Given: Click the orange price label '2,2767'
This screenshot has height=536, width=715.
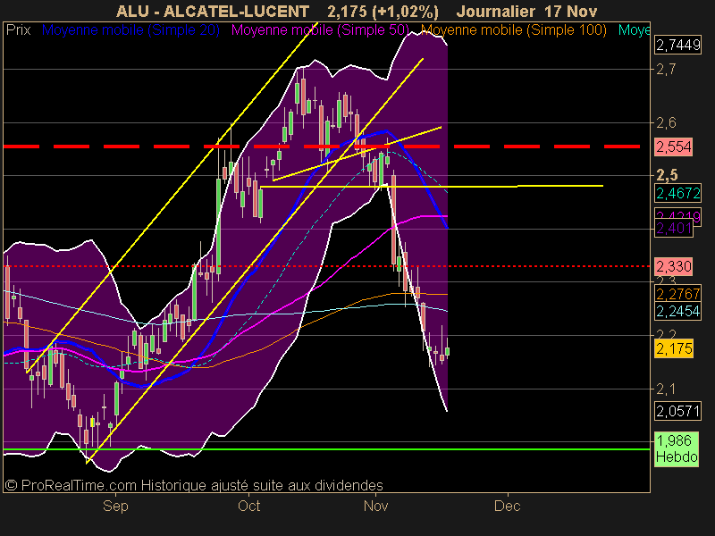Looking at the screenshot, I should click(x=678, y=294).
